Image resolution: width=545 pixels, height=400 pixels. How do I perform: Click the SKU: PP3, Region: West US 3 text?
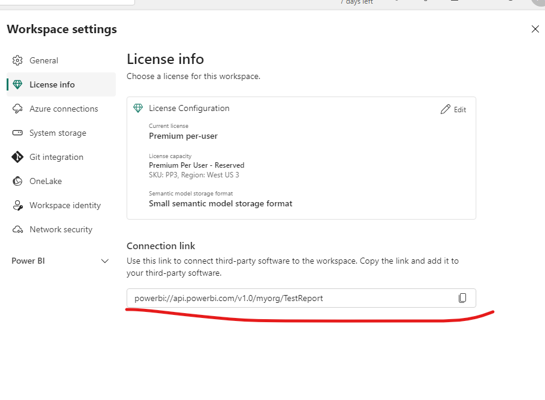point(194,175)
